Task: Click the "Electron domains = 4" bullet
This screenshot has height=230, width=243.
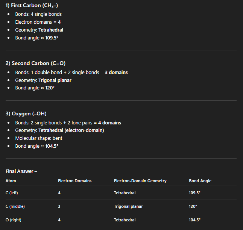Action: click(x=38, y=22)
